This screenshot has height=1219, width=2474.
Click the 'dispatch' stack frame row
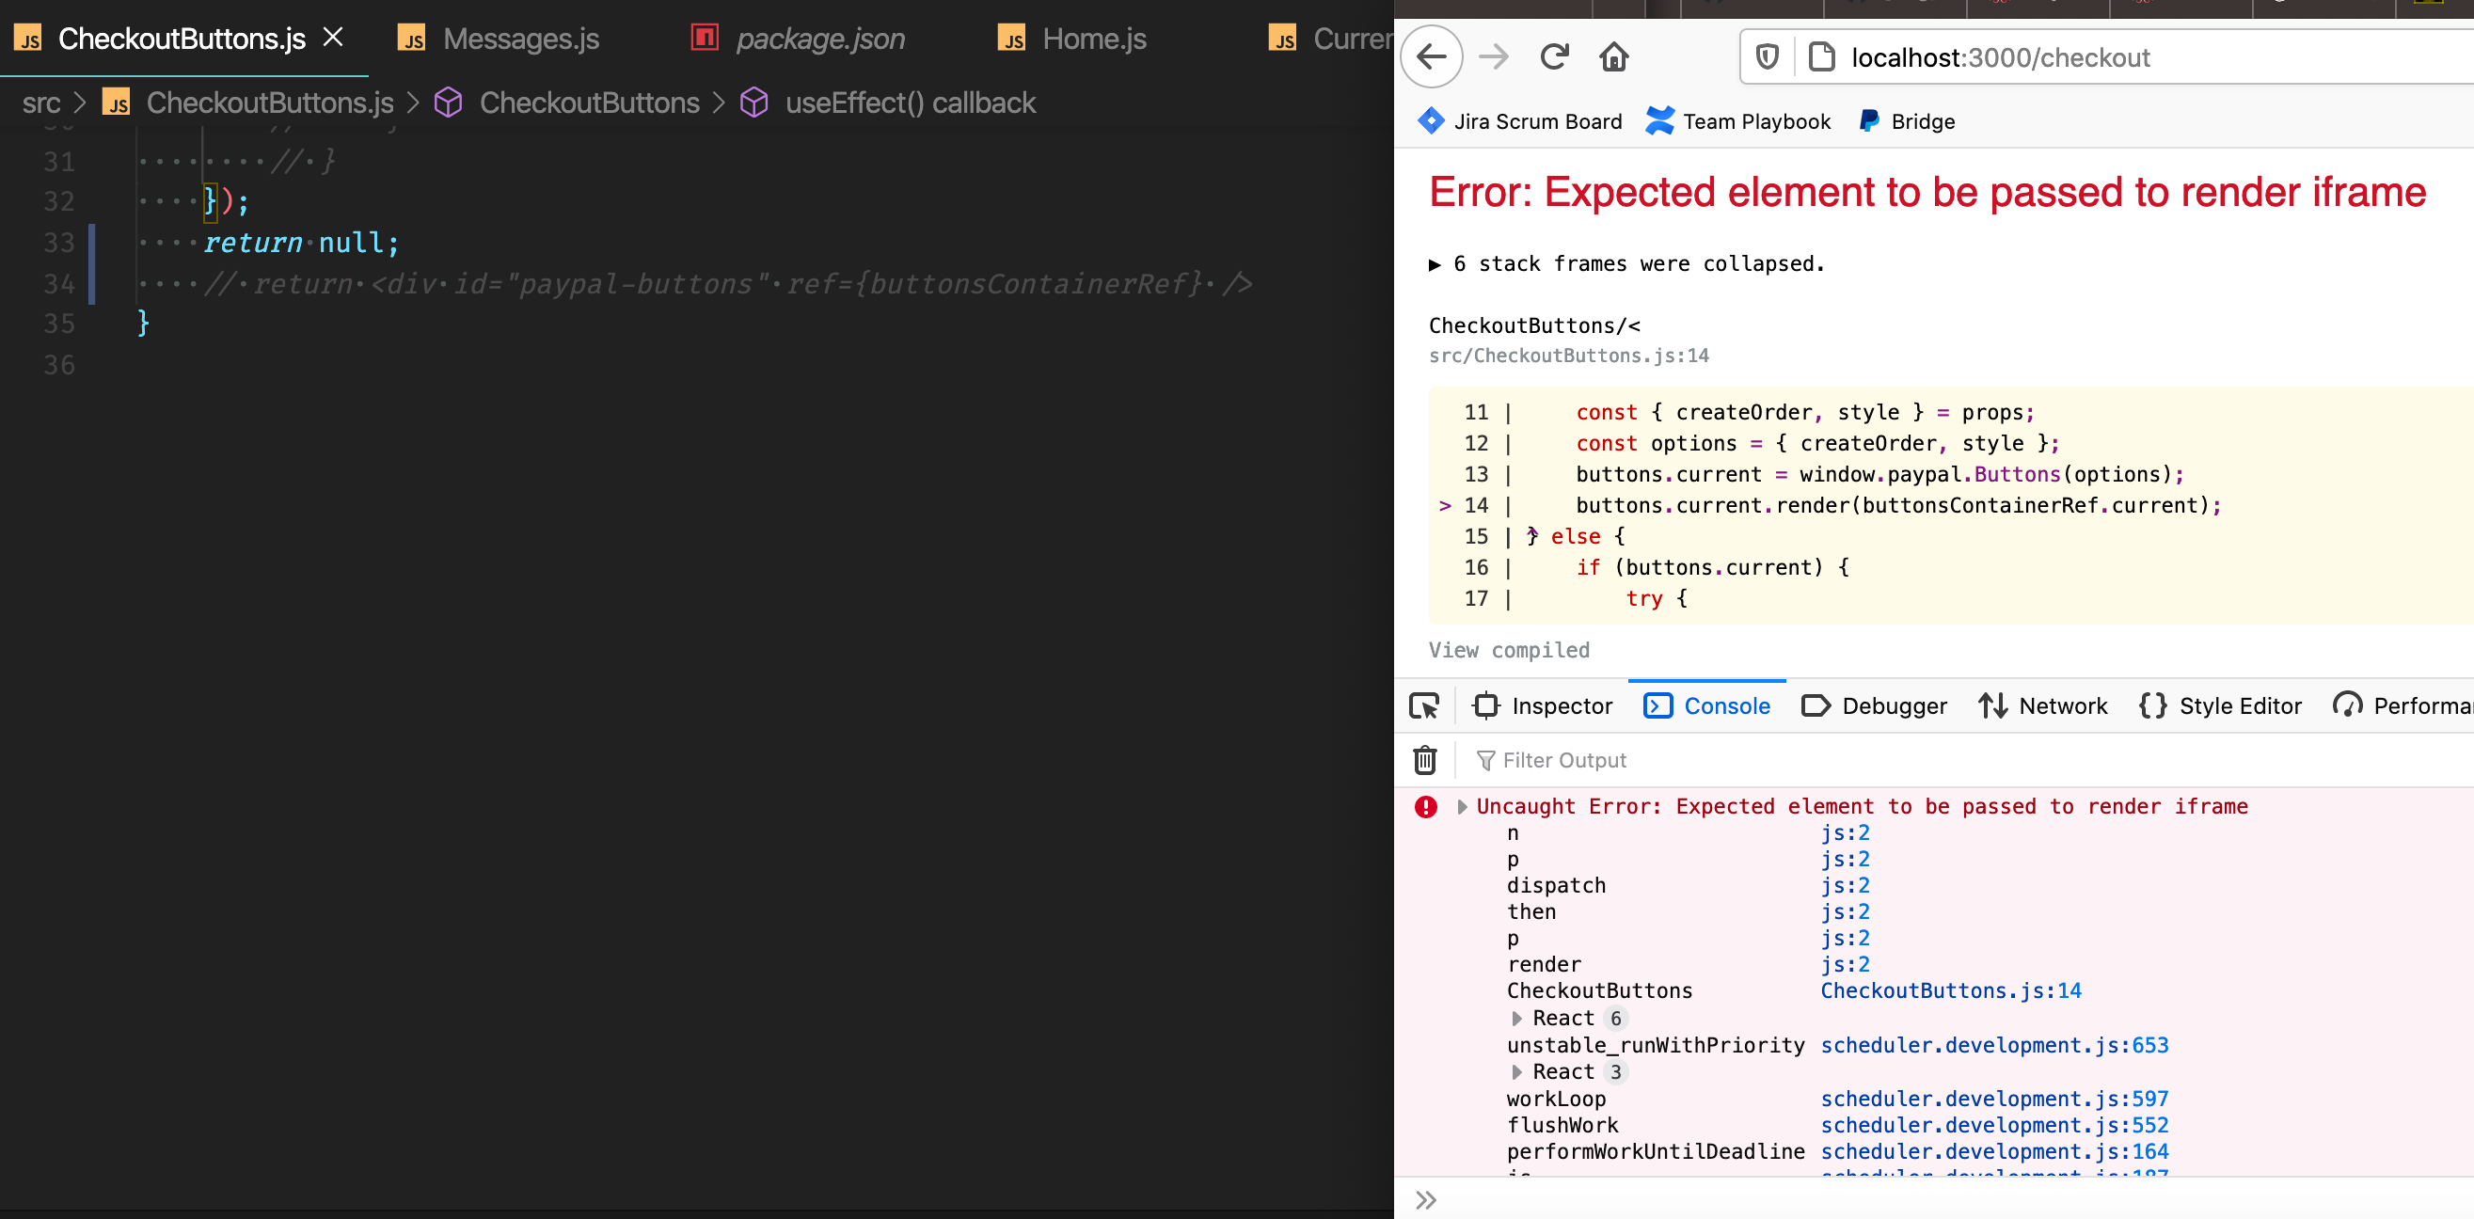tap(1555, 886)
